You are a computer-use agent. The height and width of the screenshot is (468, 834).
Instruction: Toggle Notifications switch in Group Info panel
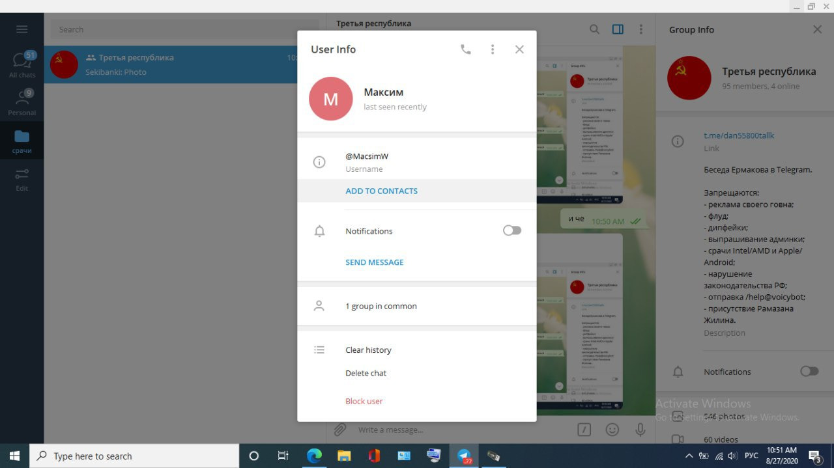pos(809,371)
